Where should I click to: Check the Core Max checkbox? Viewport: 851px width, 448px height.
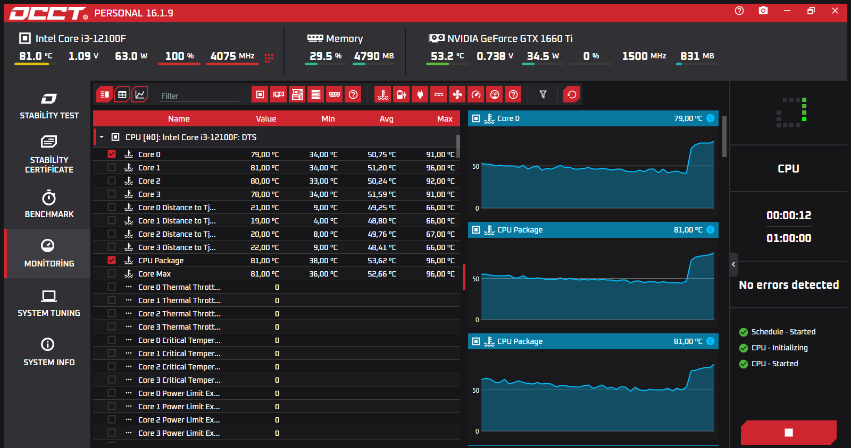(x=112, y=273)
